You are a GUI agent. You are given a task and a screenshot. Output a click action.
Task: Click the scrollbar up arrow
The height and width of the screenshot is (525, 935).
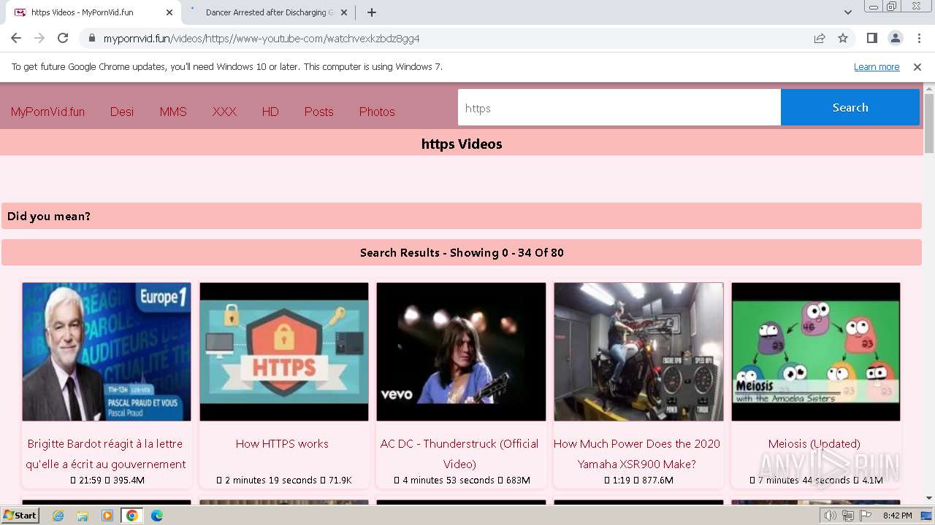[x=929, y=87]
